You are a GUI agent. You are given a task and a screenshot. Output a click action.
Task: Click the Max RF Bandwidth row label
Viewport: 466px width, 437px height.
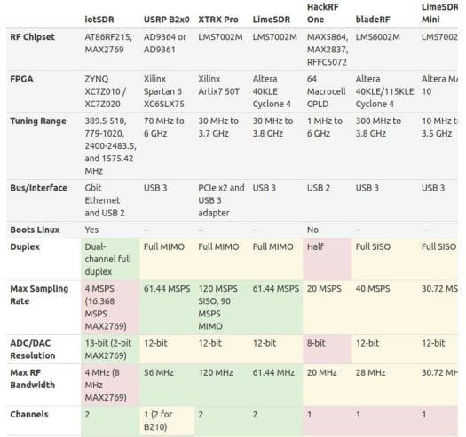point(32,378)
